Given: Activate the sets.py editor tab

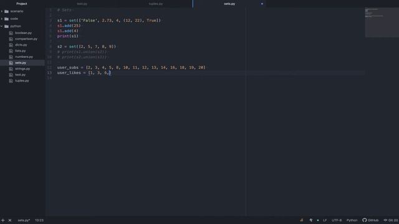Looking at the screenshot, I should (229, 4).
